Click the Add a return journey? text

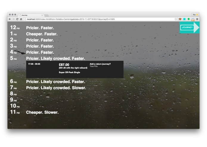point(100,64)
